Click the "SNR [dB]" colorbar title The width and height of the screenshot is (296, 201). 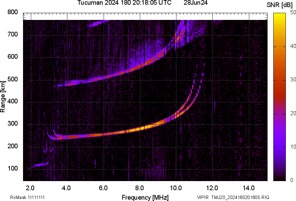point(279,5)
